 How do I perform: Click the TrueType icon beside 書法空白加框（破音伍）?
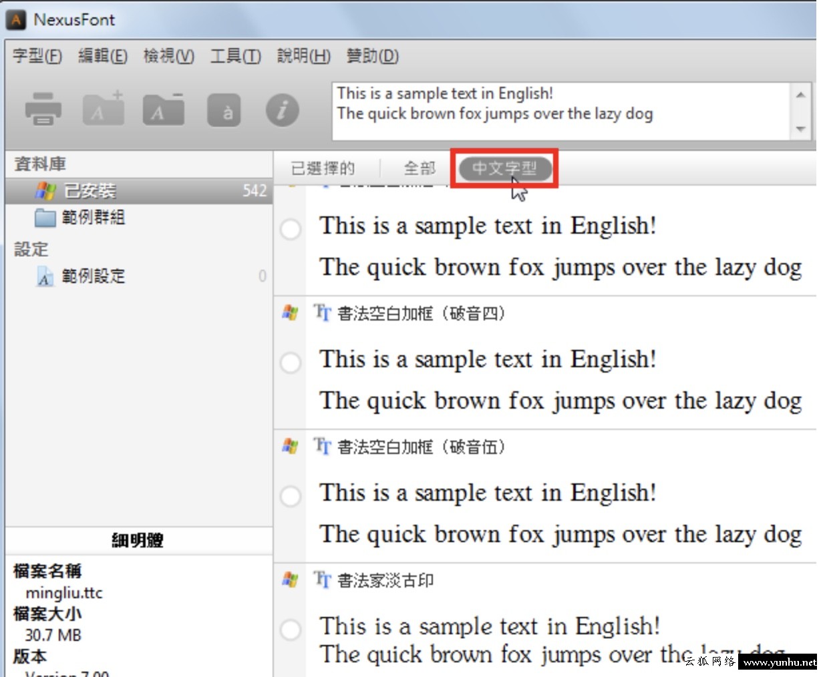click(323, 446)
